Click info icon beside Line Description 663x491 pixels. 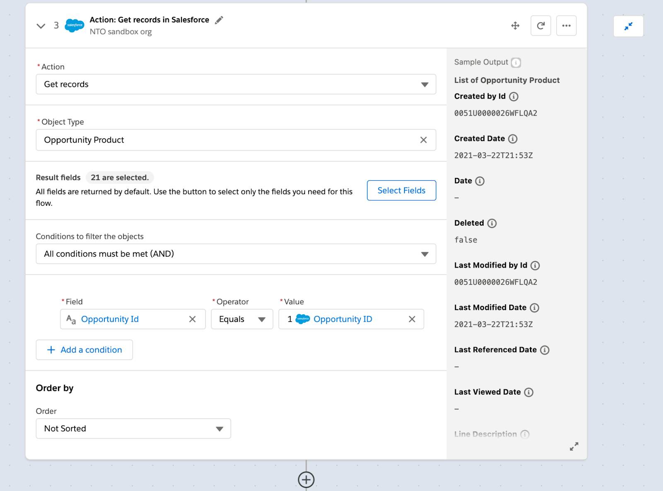[525, 434]
